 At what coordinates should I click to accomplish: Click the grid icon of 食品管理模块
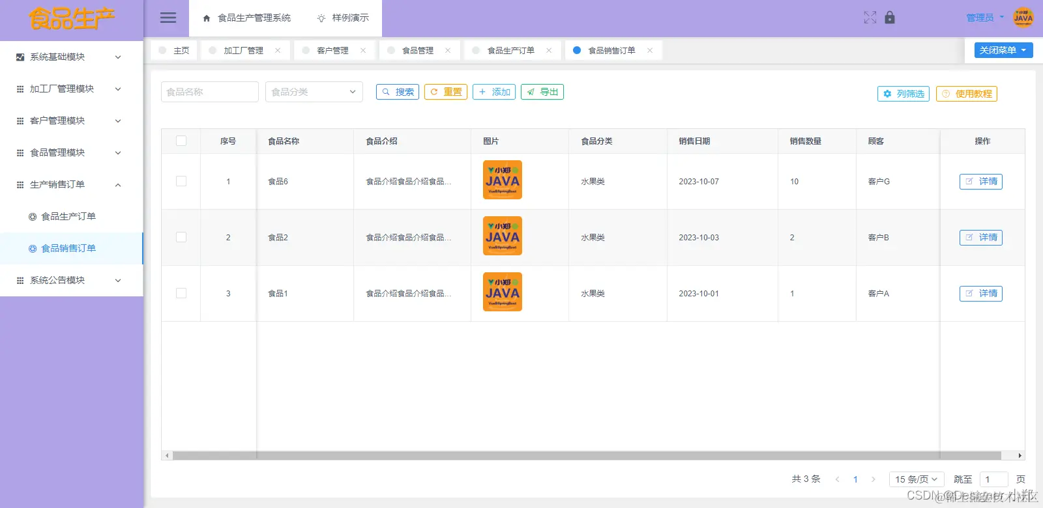point(20,153)
